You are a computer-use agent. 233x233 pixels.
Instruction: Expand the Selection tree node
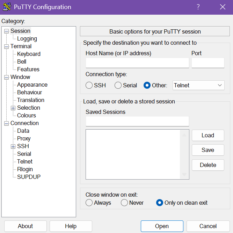[x=13, y=108]
